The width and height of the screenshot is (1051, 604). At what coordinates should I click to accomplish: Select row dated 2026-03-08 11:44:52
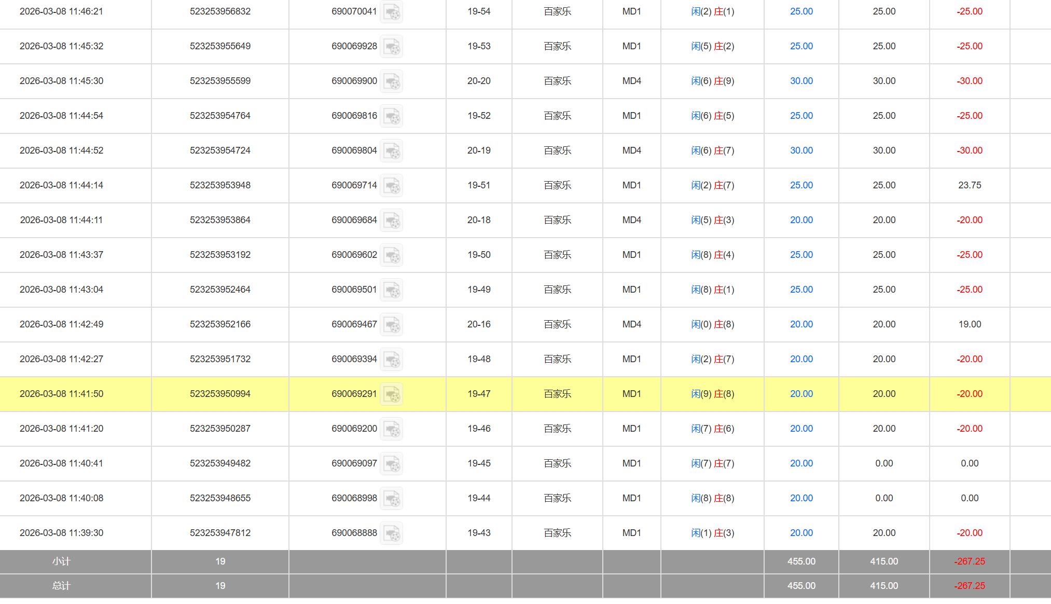61,150
